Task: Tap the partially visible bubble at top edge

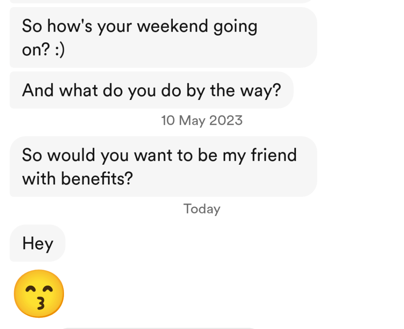Action: [158, 1]
